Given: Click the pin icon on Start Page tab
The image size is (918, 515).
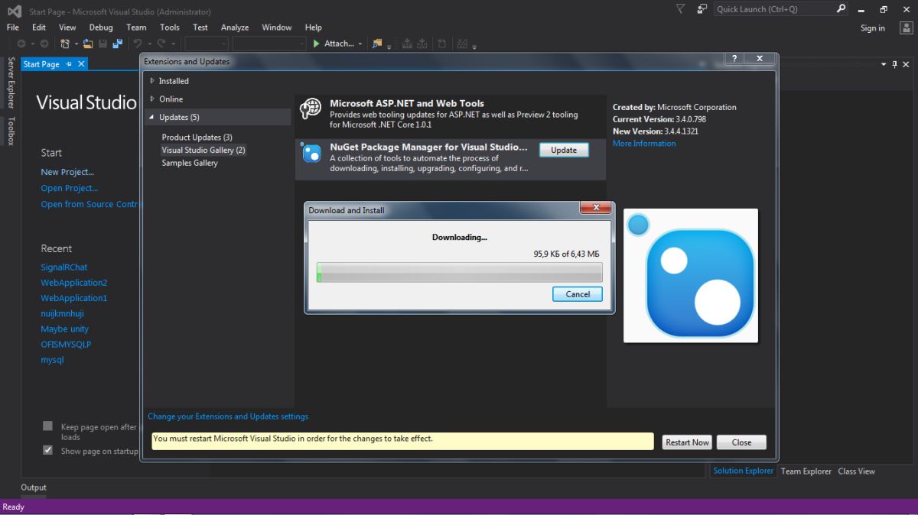Looking at the screenshot, I should tap(69, 64).
